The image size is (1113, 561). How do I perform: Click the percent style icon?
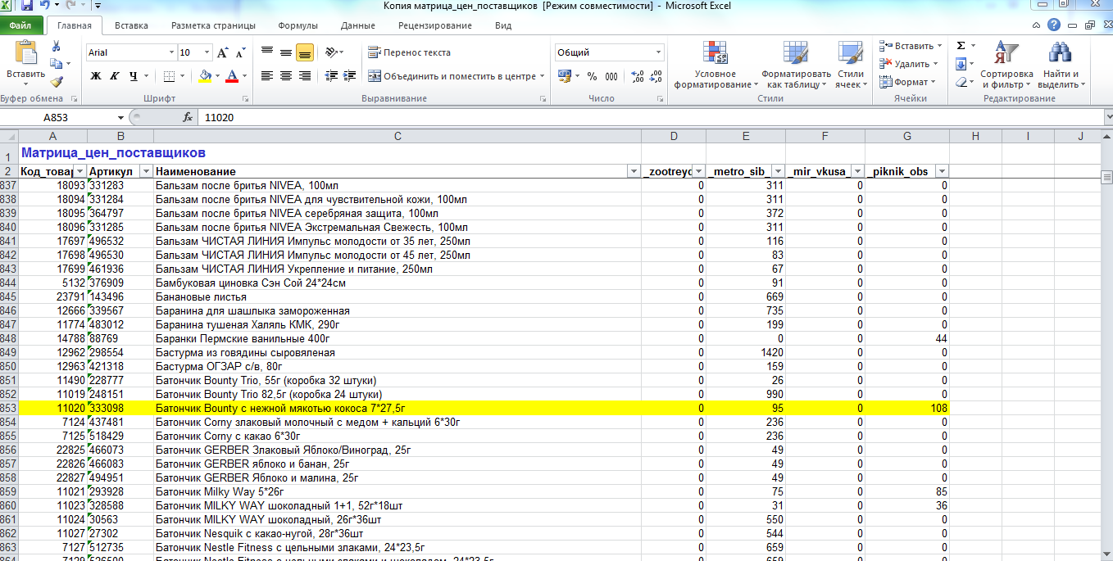592,76
